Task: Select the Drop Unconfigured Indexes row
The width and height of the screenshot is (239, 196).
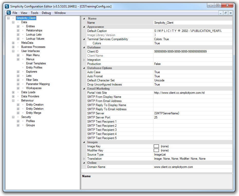Action: [159, 84]
